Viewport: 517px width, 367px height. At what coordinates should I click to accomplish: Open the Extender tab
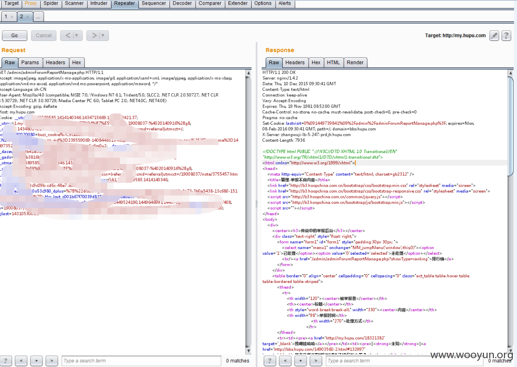(x=238, y=3)
